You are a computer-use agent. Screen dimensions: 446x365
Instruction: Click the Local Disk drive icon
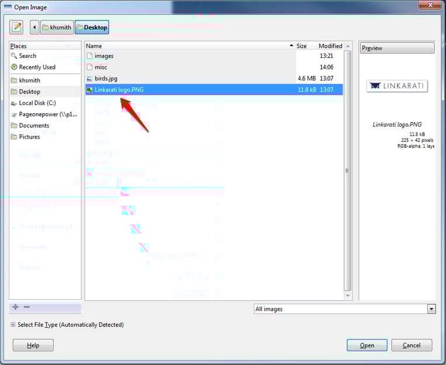14,103
